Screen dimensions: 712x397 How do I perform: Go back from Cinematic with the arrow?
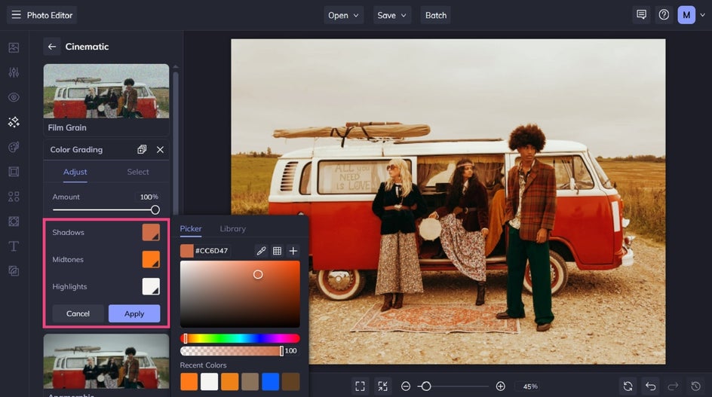click(52, 47)
